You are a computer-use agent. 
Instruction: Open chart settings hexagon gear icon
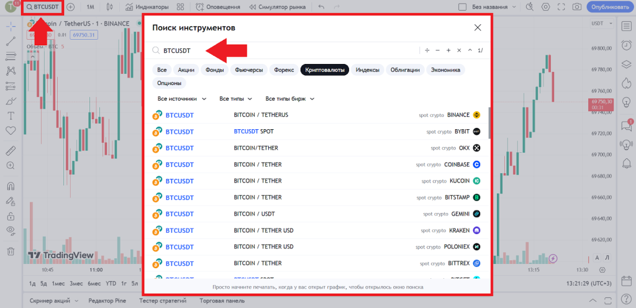(x=545, y=7)
